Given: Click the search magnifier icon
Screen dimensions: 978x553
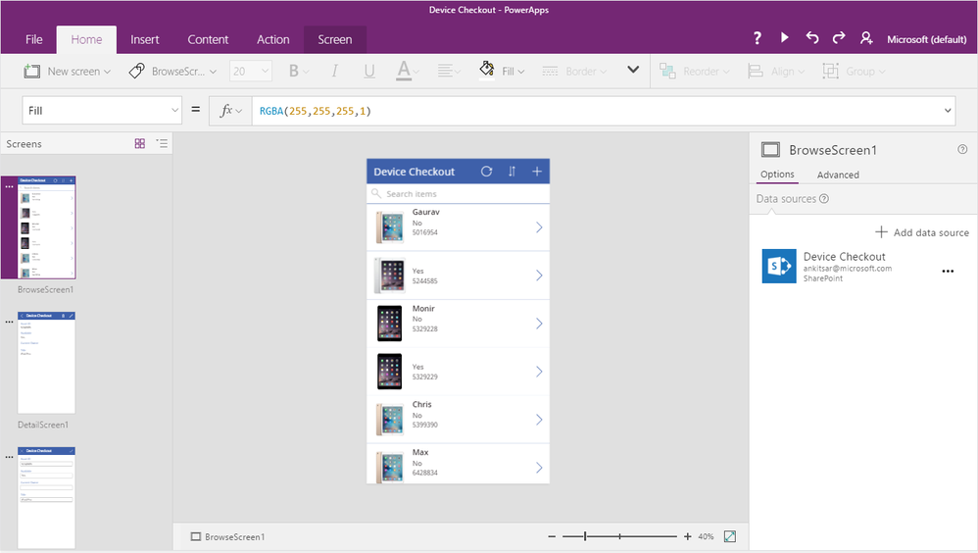Looking at the screenshot, I should pos(376,193).
